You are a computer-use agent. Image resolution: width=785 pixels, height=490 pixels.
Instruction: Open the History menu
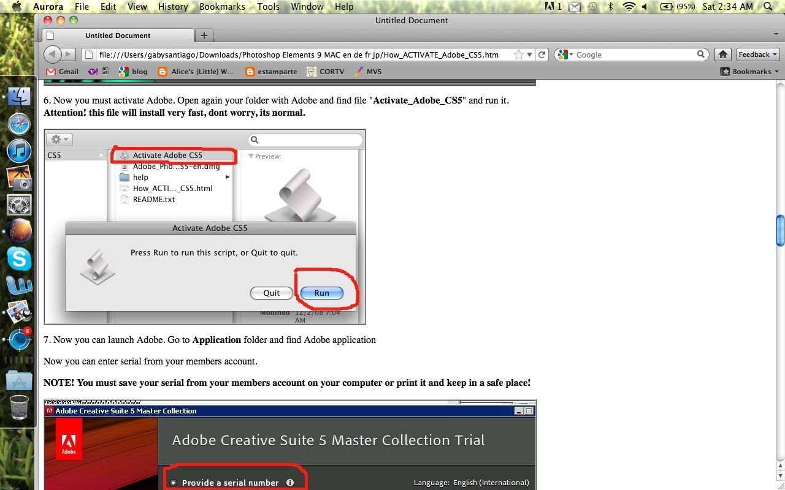(x=173, y=7)
